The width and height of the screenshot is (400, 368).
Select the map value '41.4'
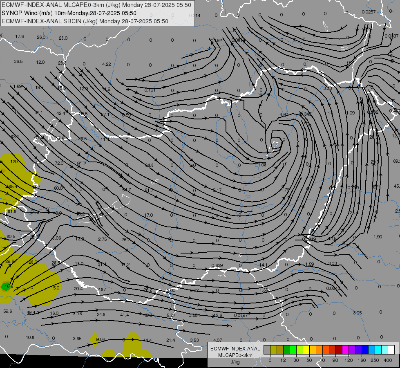[x=125, y=315]
